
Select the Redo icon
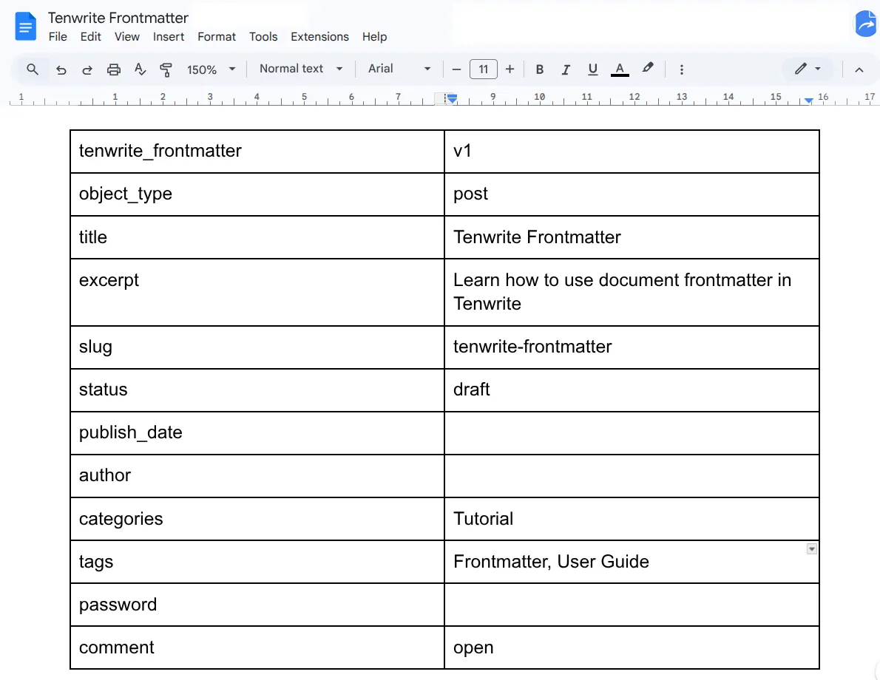pyautogui.click(x=87, y=69)
